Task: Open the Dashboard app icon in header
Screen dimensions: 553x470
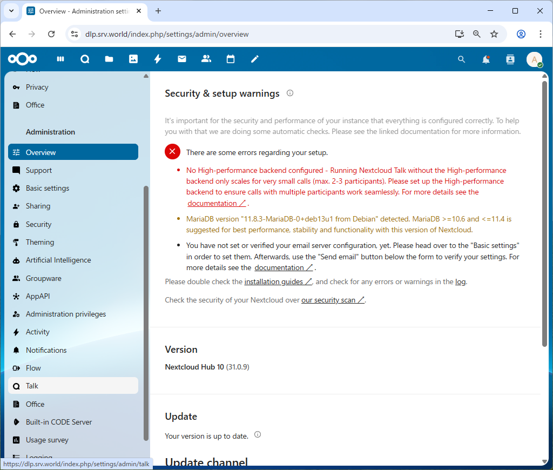Action: point(61,59)
